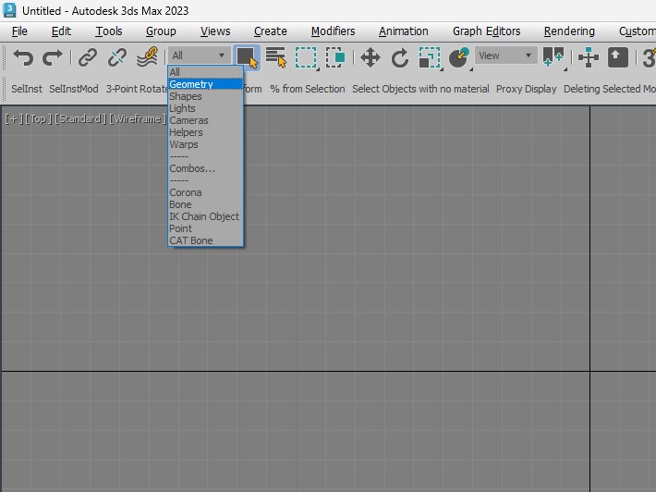Choose IK Chain Object filter
The height and width of the screenshot is (492, 656).
tap(205, 216)
